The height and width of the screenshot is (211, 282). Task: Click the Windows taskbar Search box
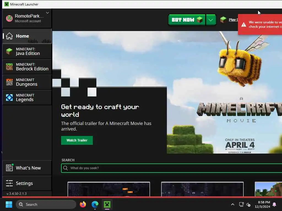(x=46, y=204)
